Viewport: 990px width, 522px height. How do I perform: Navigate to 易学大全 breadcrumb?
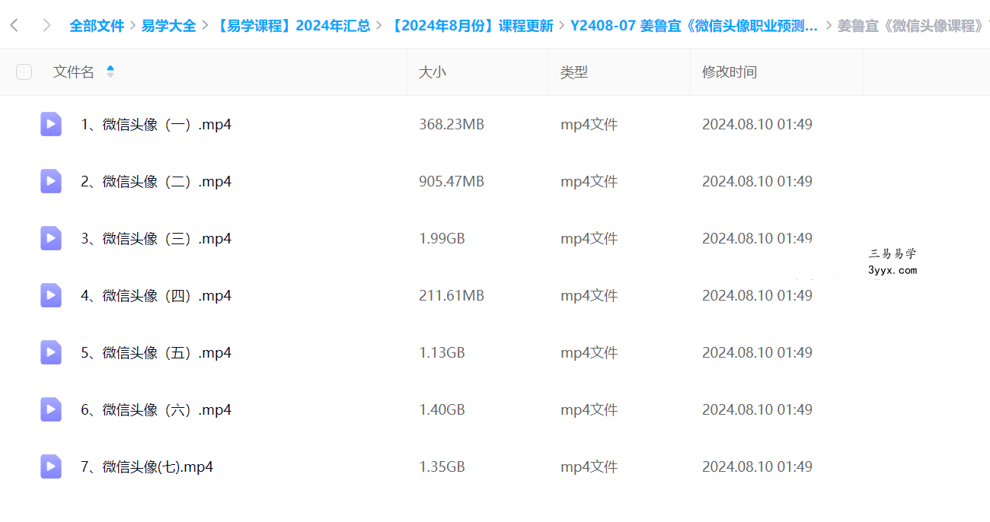click(x=169, y=26)
